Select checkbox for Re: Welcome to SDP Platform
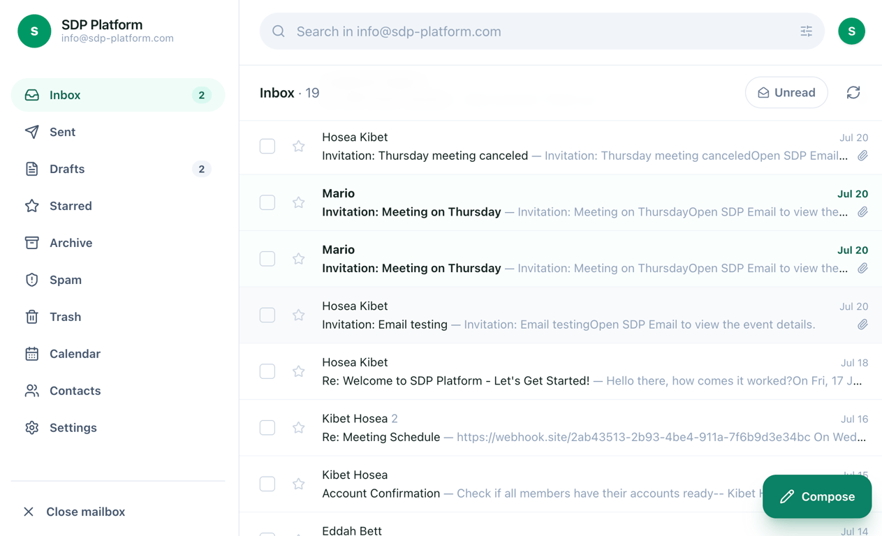This screenshot has width=882, height=536. coord(267,371)
